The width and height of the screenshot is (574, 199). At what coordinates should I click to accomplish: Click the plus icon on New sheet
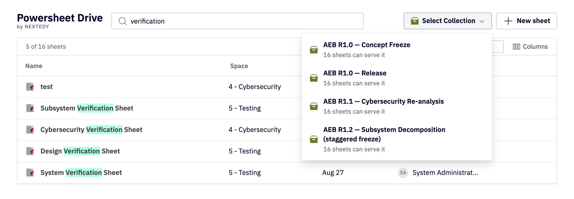click(508, 21)
